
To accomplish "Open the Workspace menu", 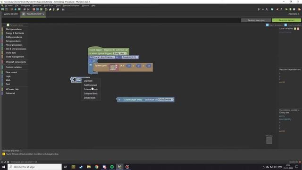I will (x=25, y=6).
